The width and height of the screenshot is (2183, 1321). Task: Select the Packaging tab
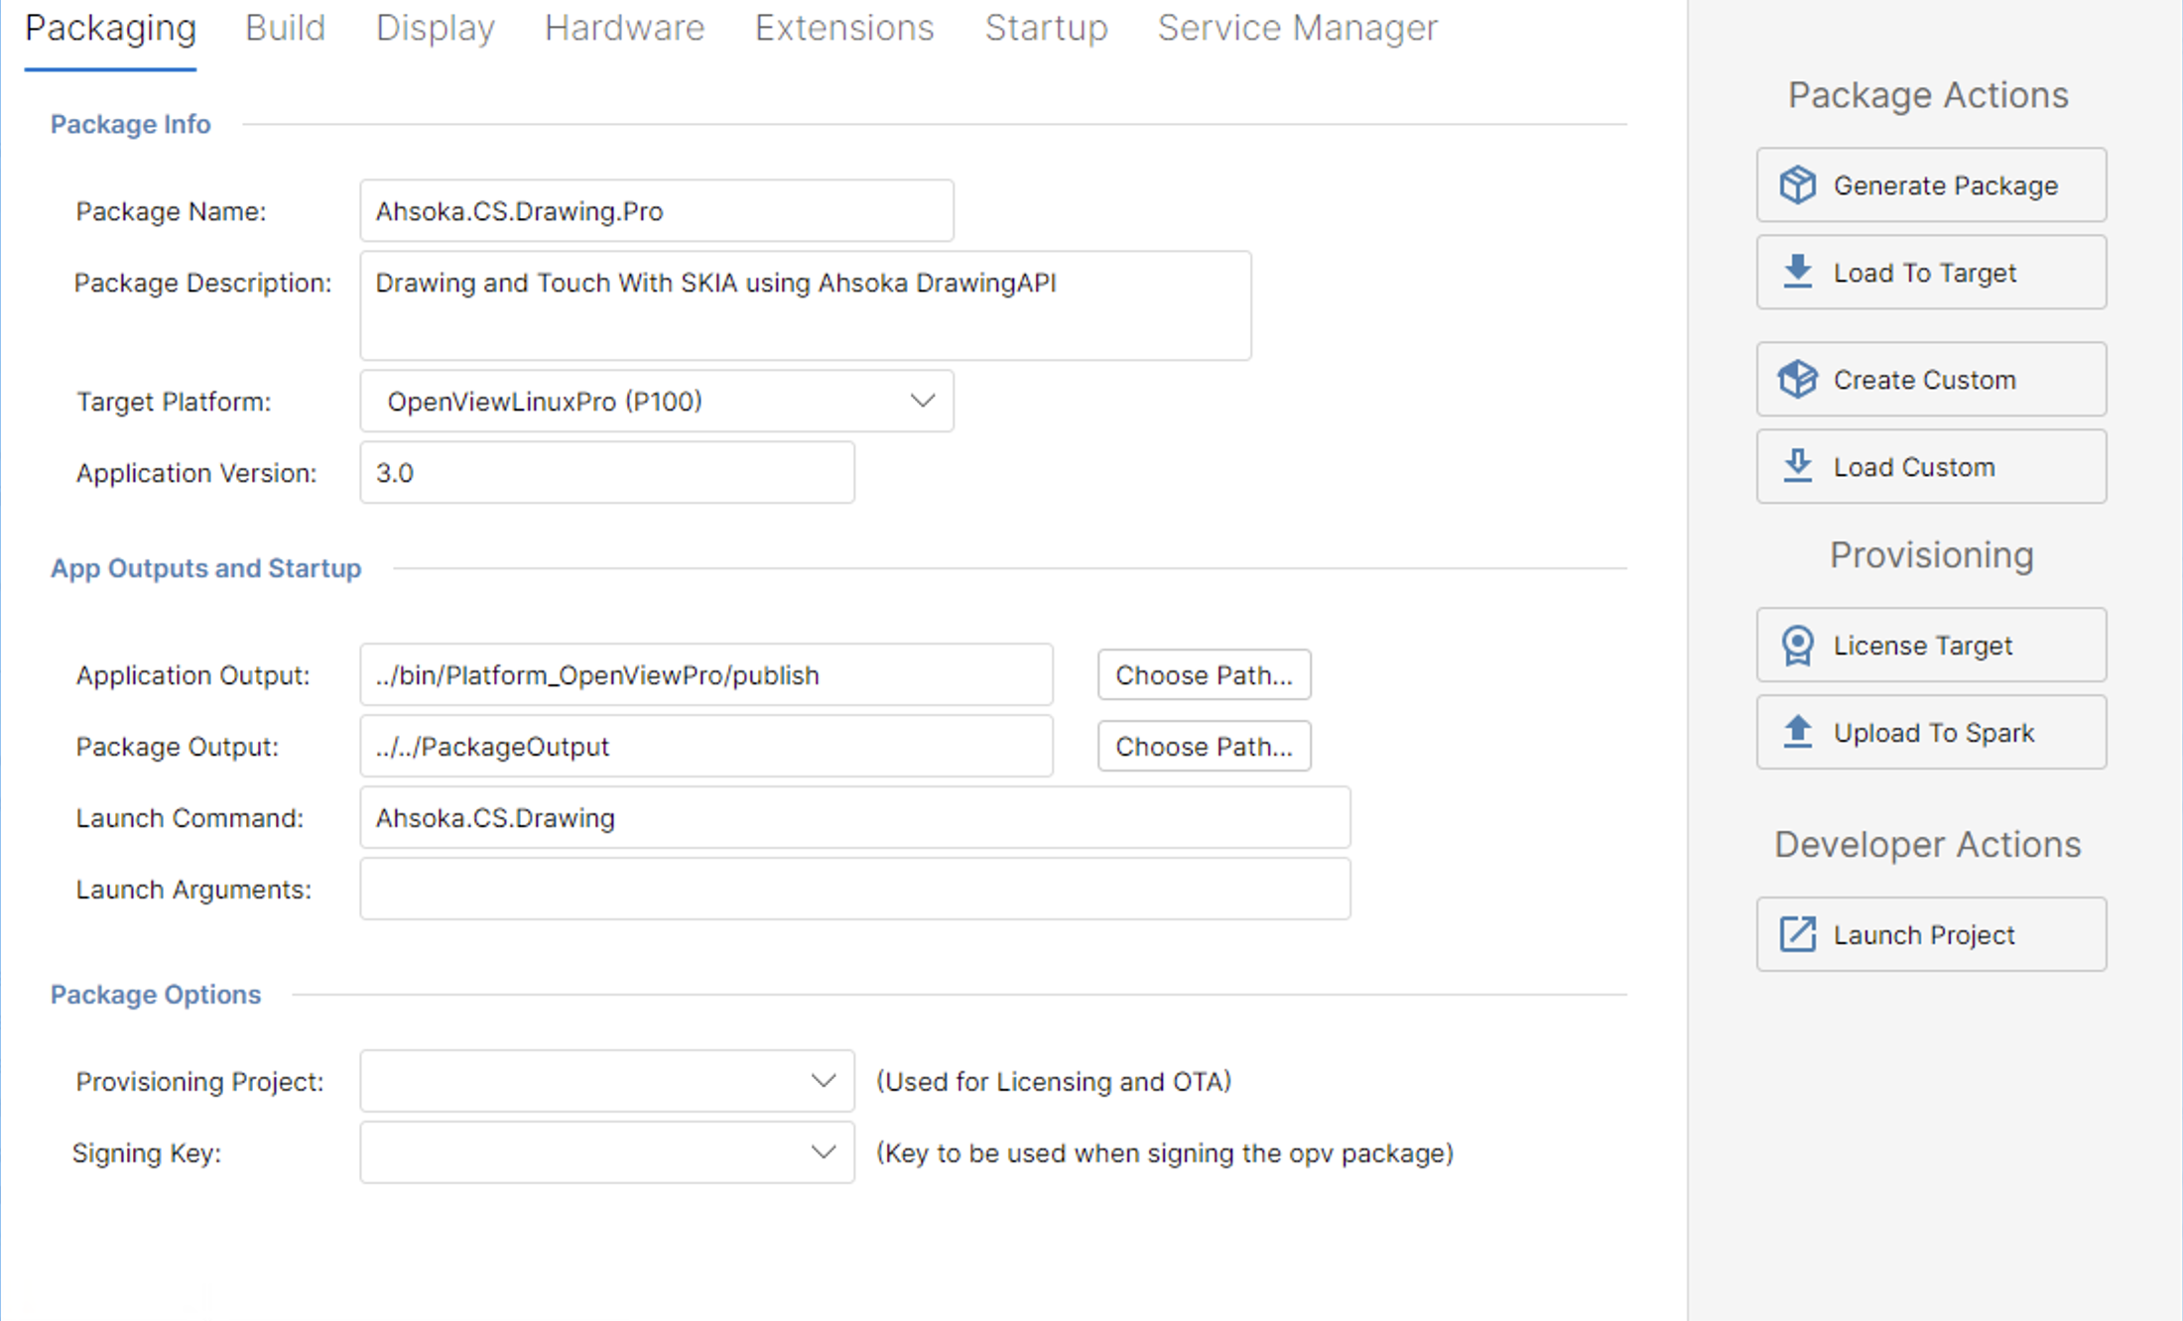tap(110, 28)
